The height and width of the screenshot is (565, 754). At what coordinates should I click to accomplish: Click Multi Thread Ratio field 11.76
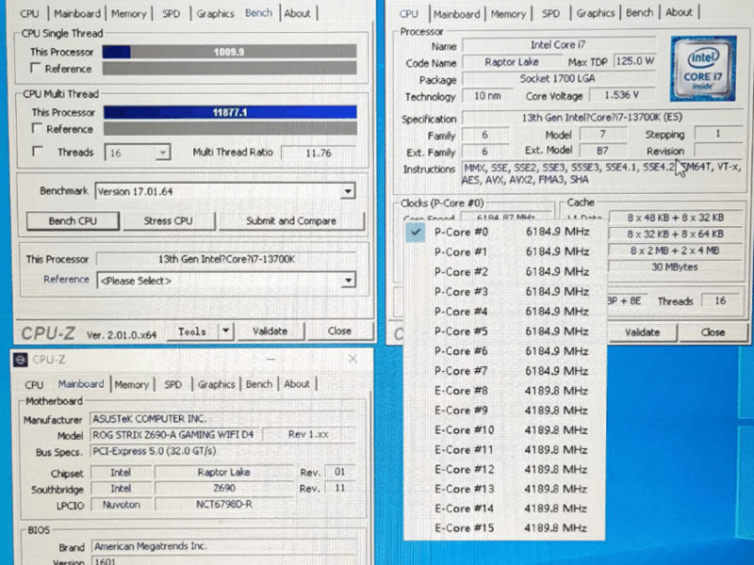tap(319, 153)
